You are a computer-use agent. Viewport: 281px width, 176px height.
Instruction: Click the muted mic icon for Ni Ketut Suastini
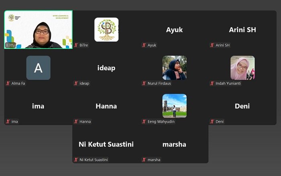tap(76, 160)
